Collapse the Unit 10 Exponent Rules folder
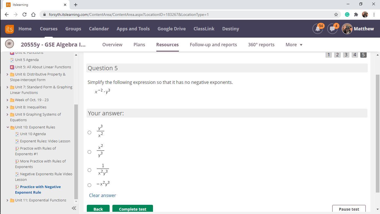The width and height of the screenshot is (380, 214). coord(7,127)
